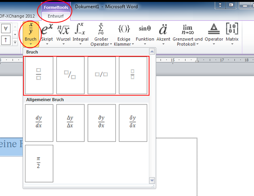Open the Integral menu
254x196 pixels.
81,34
